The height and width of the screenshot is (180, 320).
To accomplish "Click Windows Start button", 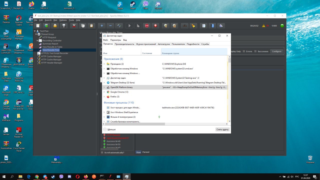I will (x=4, y=176).
